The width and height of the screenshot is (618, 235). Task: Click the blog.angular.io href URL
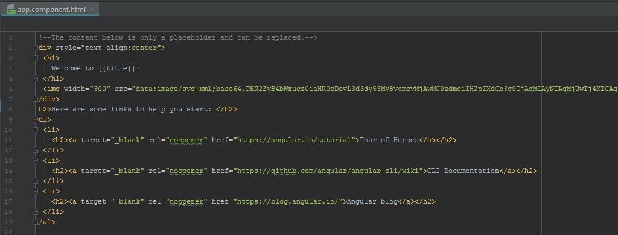tap(288, 201)
